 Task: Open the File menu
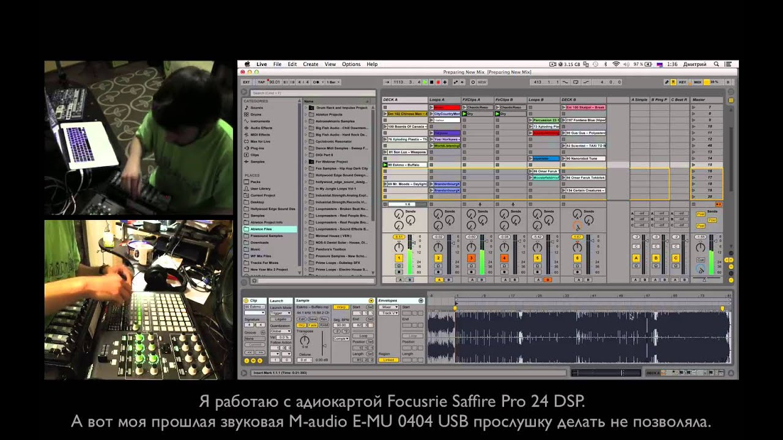pos(277,64)
